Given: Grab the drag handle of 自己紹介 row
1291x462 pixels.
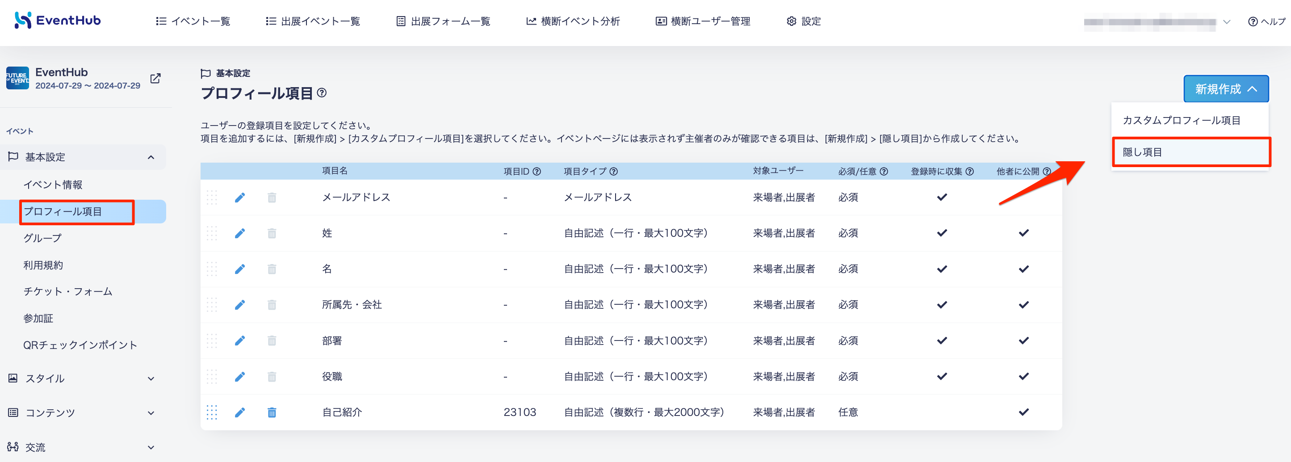Looking at the screenshot, I should point(212,412).
